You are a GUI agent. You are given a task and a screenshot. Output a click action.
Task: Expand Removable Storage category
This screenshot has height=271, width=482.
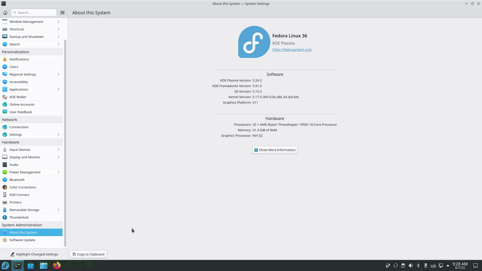pyautogui.click(x=31, y=210)
